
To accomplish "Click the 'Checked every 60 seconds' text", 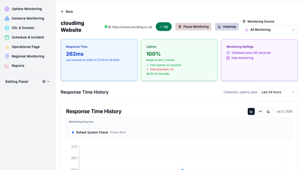I will coord(251,53).
